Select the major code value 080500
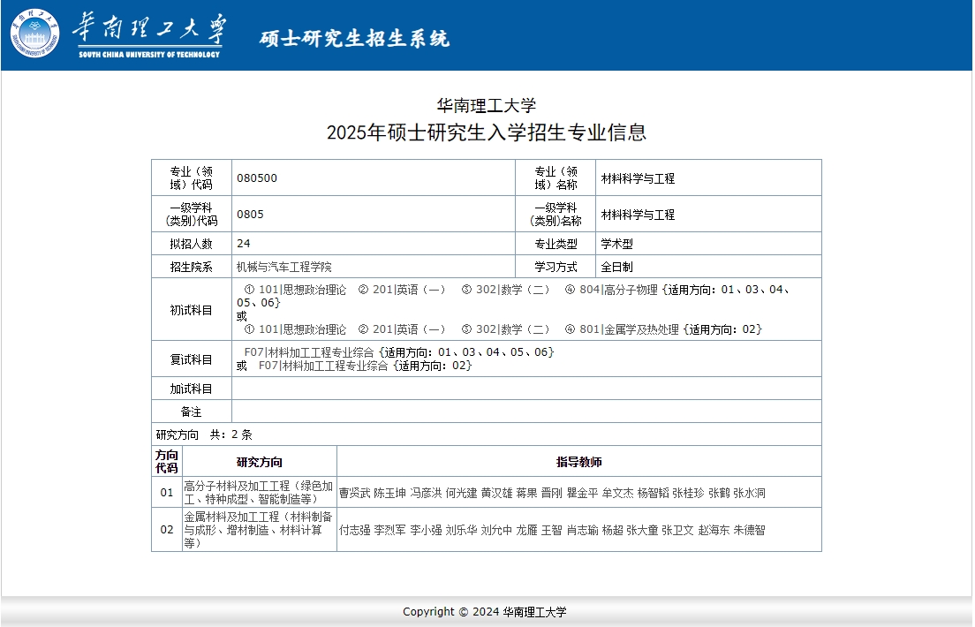The height and width of the screenshot is (627, 975). click(257, 178)
